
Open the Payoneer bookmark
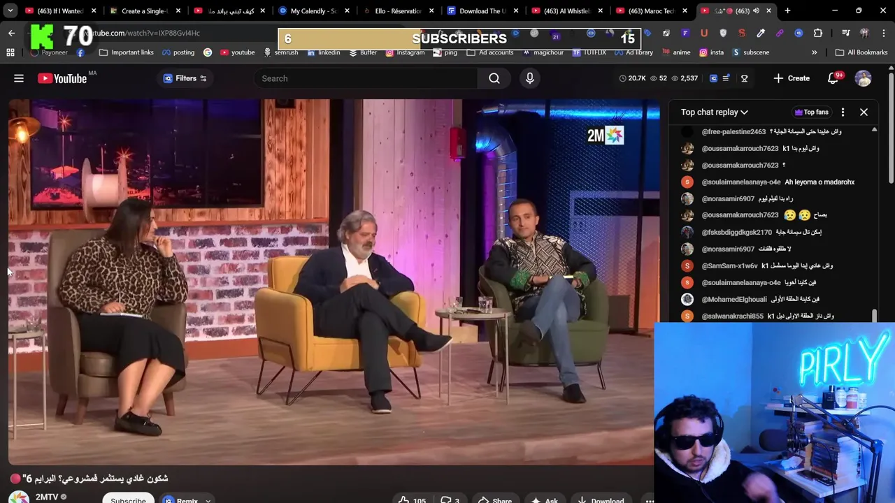point(48,52)
